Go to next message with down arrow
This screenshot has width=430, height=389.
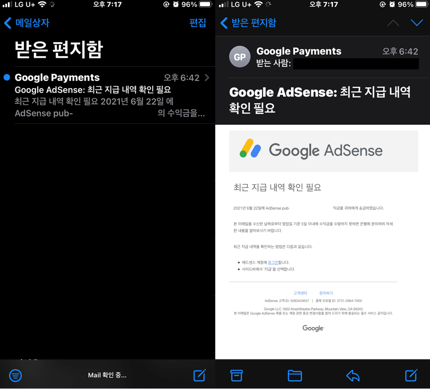[417, 23]
